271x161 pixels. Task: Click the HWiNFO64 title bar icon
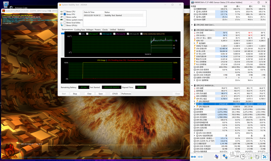(192, 3)
